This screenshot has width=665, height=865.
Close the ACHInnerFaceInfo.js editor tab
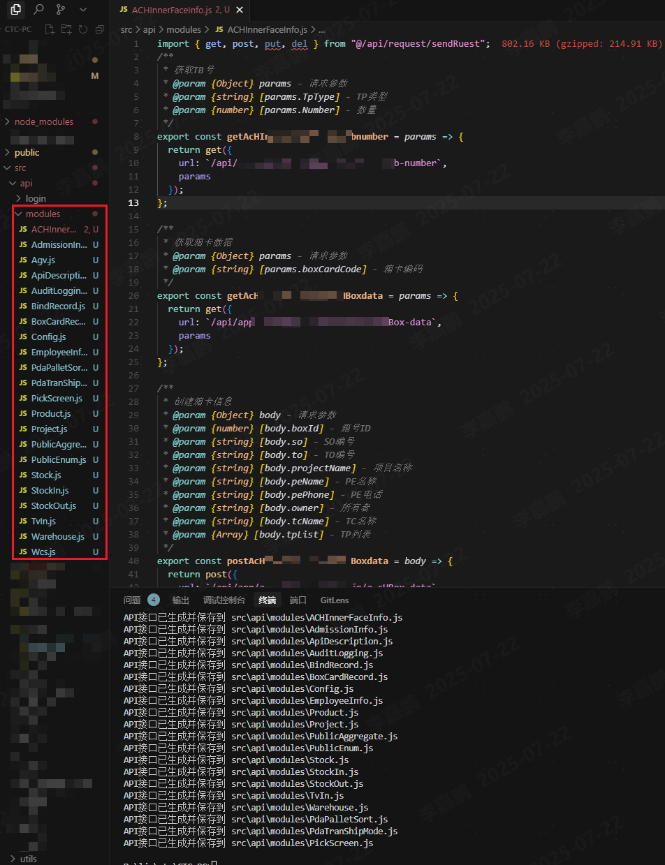pyautogui.click(x=240, y=10)
